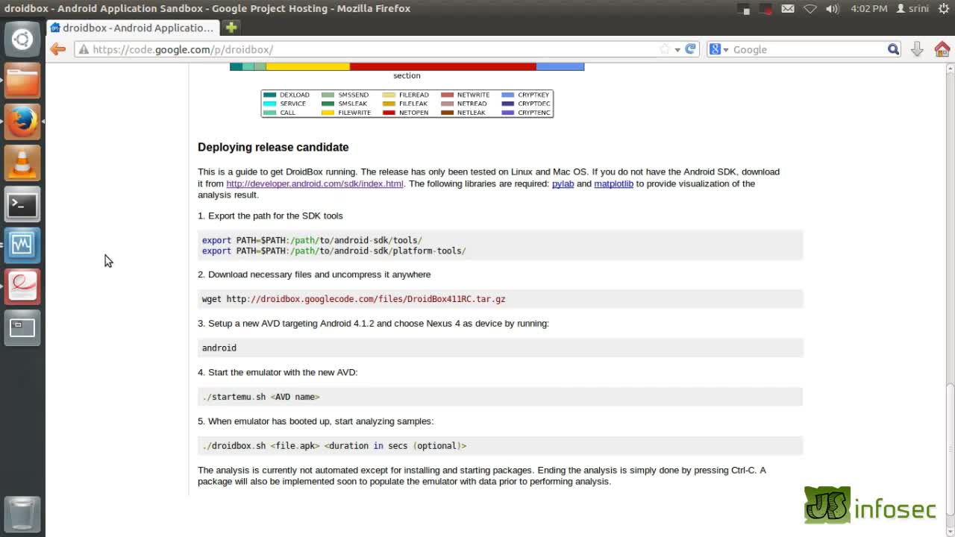Click "4. Start the emulator with the new AVD:"
955x537 pixels.
coord(278,372)
